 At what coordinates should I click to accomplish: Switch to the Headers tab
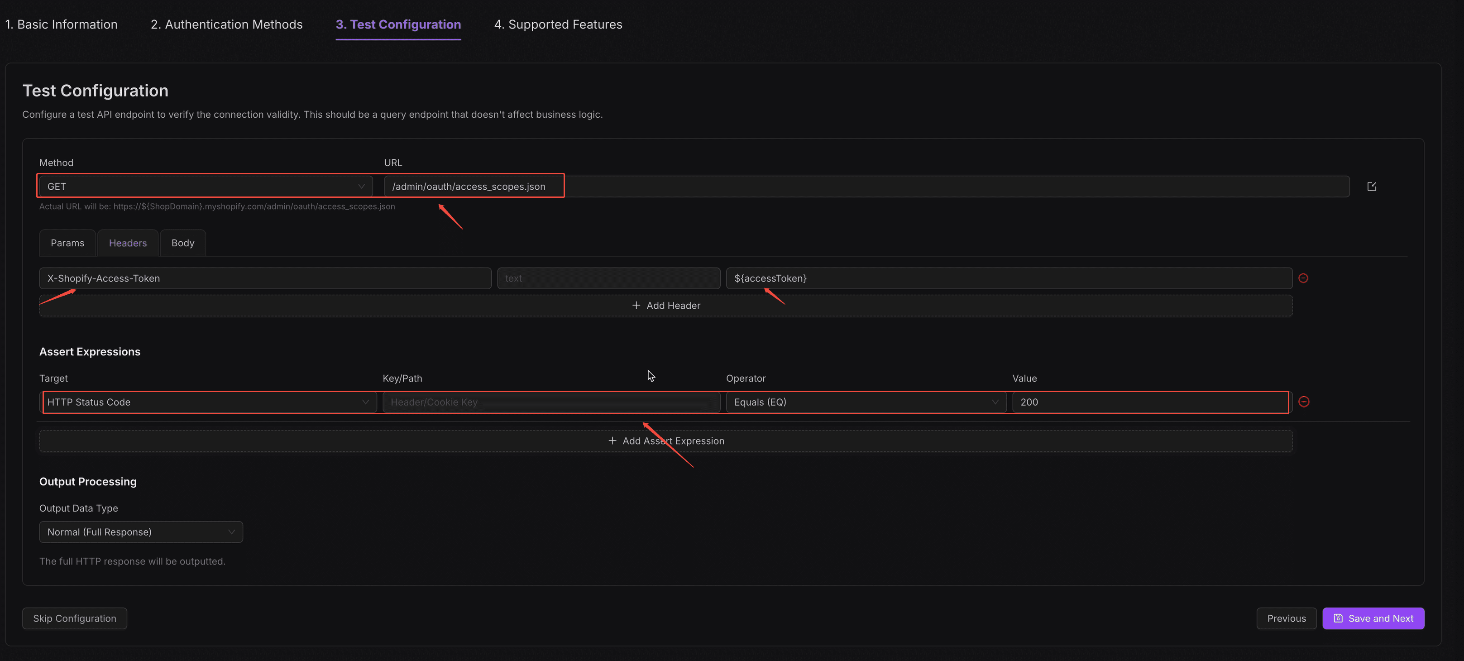coord(128,243)
